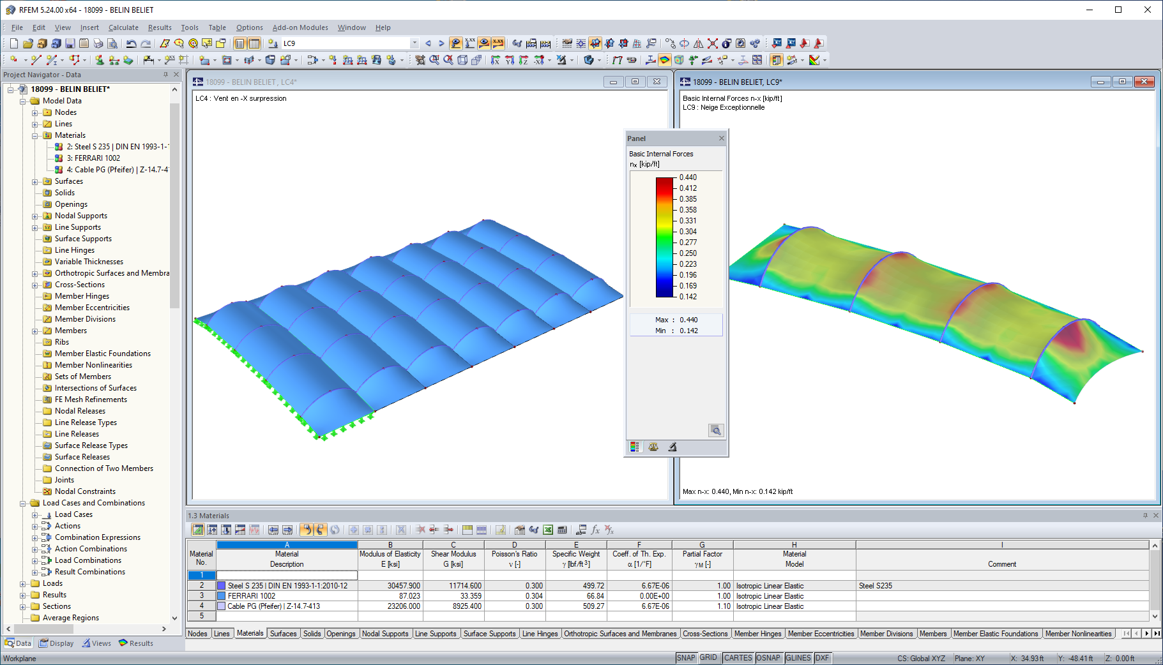The width and height of the screenshot is (1163, 665).
Task: Open the Excel export icon in Materials toolbar
Action: pos(548,530)
